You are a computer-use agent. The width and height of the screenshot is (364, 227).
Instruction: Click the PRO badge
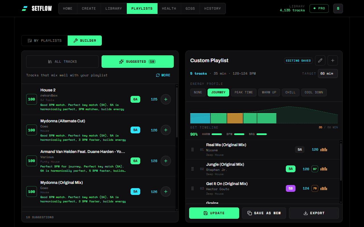pyautogui.click(x=319, y=9)
